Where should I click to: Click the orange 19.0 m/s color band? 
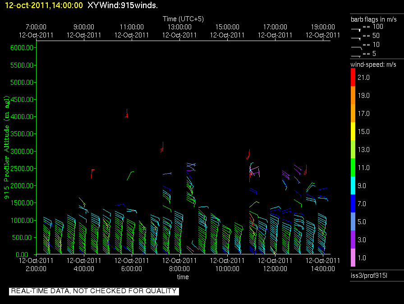(x=353, y=95)
